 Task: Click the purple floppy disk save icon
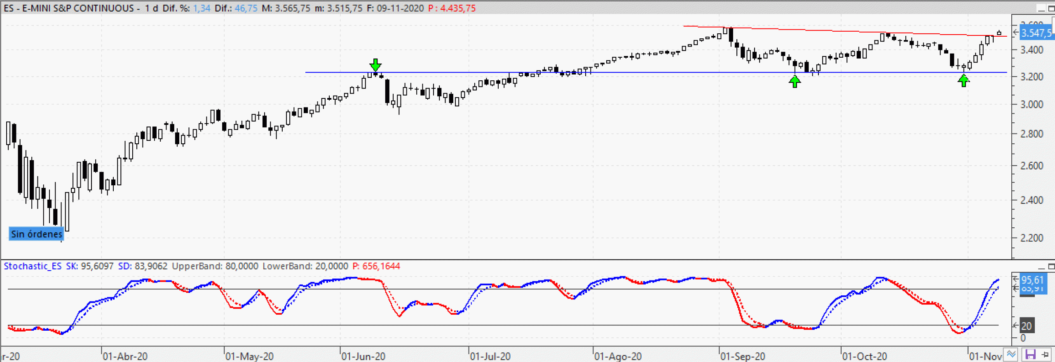1030,354
